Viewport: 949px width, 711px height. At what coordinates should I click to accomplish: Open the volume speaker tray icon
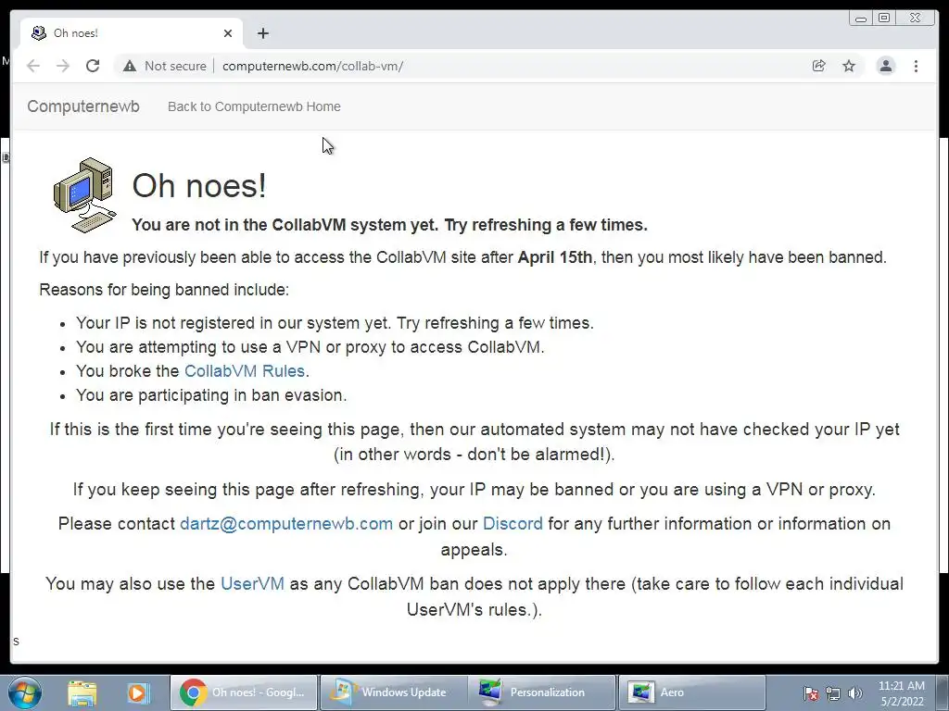coord(854,693)
